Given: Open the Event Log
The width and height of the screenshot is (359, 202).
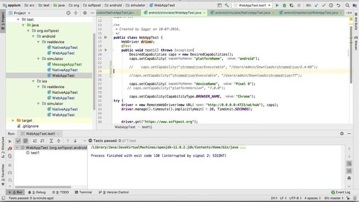Looking at the screenshot, I should click(x=340, y=192).
